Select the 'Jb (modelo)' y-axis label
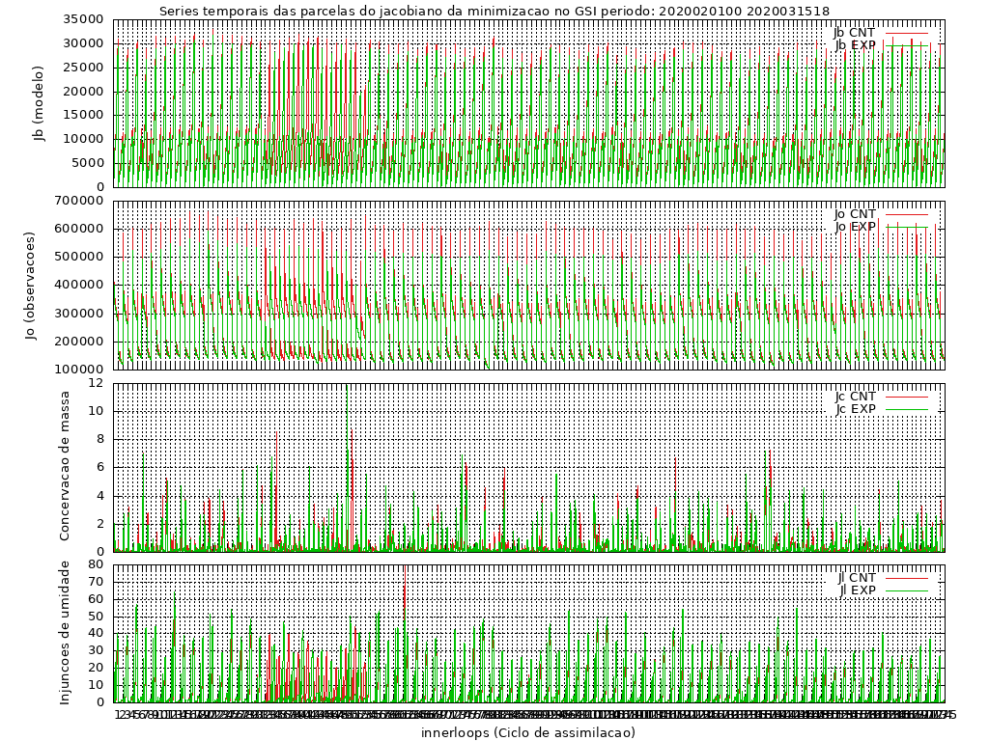The image size is (989, 741). click(x=40, y=103)
